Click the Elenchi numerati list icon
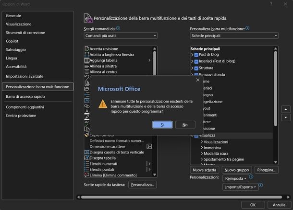Viewport: 293px width, 210px height. (87, 164)
